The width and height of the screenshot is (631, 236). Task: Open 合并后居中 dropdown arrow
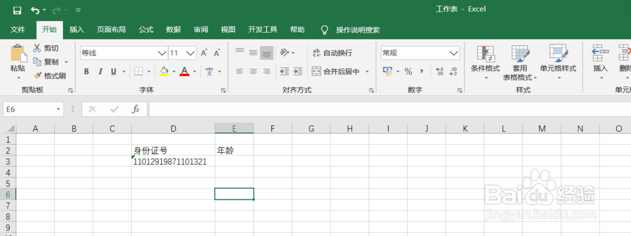click(367, 72)
